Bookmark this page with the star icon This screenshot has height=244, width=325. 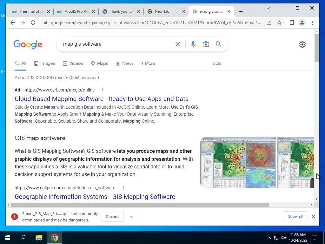[279, 23]
